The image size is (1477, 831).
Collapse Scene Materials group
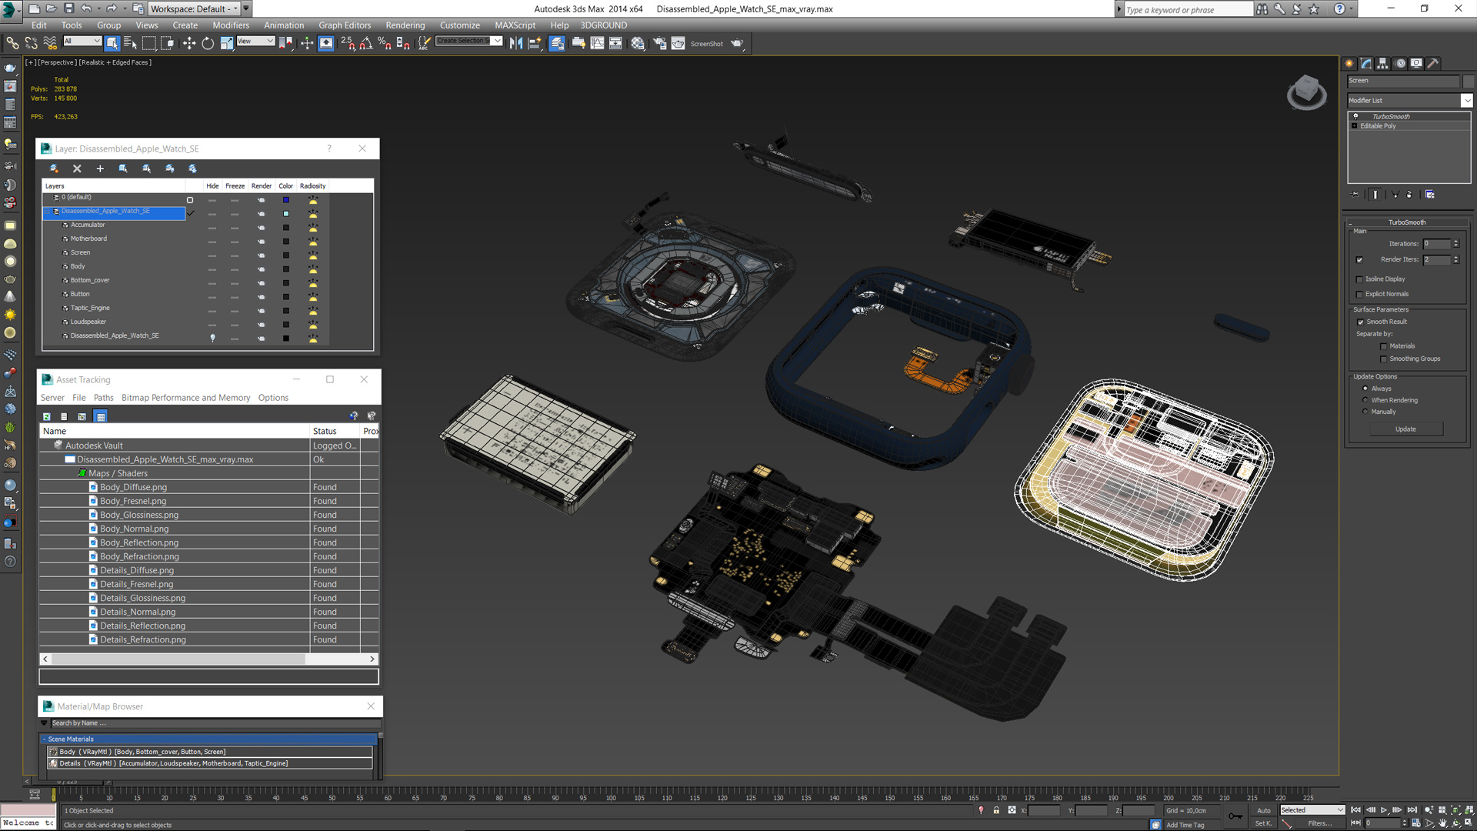(44, 739)
